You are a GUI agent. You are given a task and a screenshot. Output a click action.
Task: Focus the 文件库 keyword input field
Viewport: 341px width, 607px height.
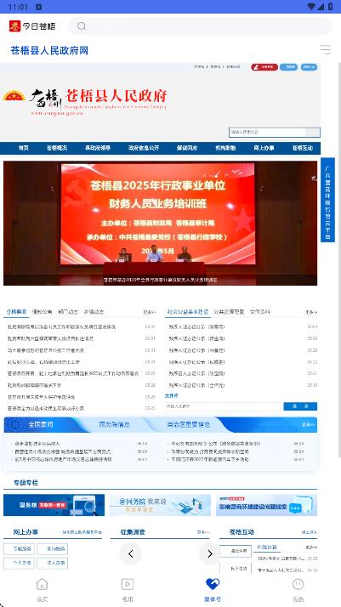pos(223,406)
